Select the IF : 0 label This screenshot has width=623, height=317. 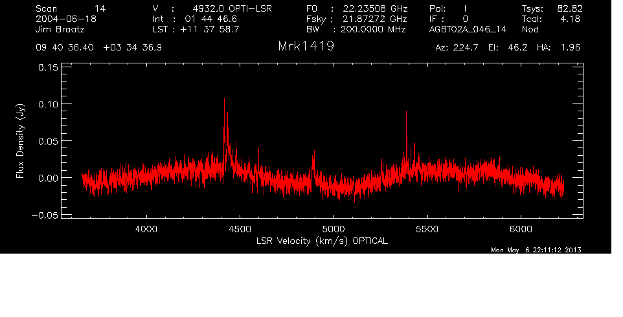click(x=449, y=19)
